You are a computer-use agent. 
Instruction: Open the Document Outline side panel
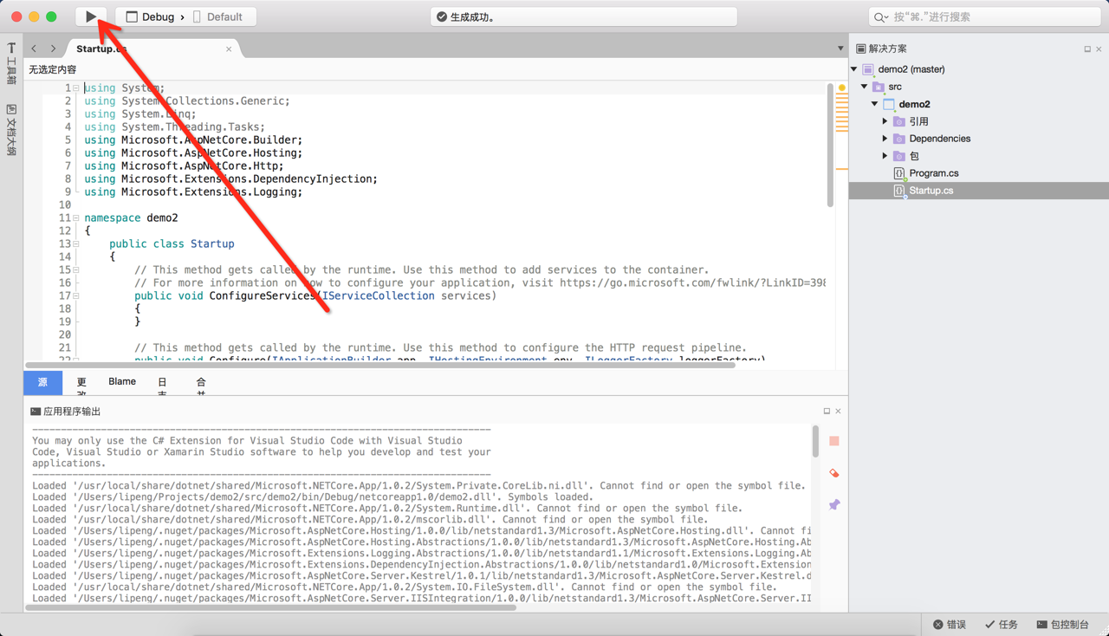pos(11,130)
